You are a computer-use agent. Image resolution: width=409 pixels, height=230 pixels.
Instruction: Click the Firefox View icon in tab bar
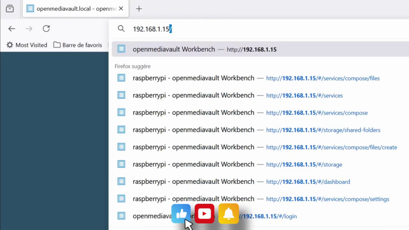pos(10,9)
